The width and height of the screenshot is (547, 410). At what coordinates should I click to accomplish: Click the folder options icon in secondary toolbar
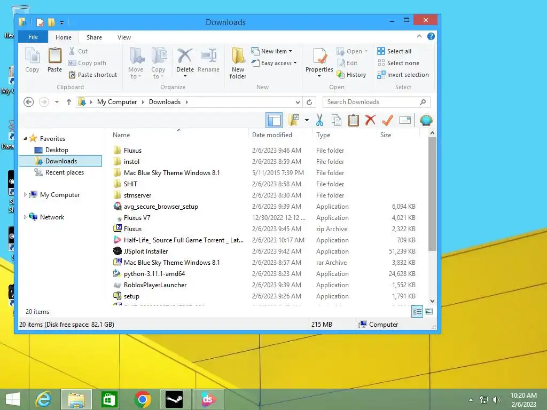pos(294,120)
